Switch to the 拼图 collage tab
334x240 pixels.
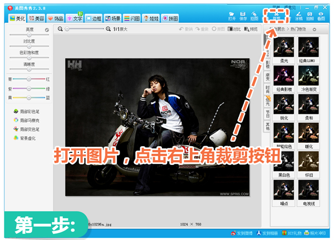(x=170, y=18)
